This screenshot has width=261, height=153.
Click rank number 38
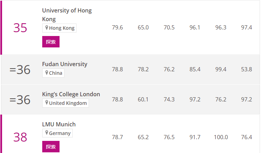(x=20, y=137)
